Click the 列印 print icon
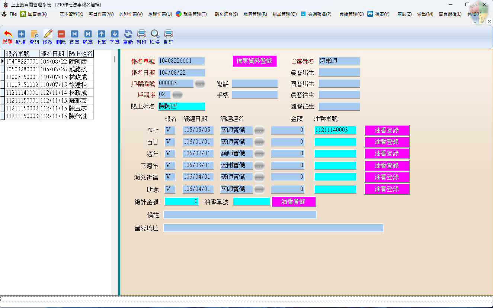 [x=141, y=36]
